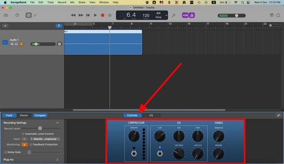Toggle the Cycle loop button
The image size is (284, 164).
(110, 15)
